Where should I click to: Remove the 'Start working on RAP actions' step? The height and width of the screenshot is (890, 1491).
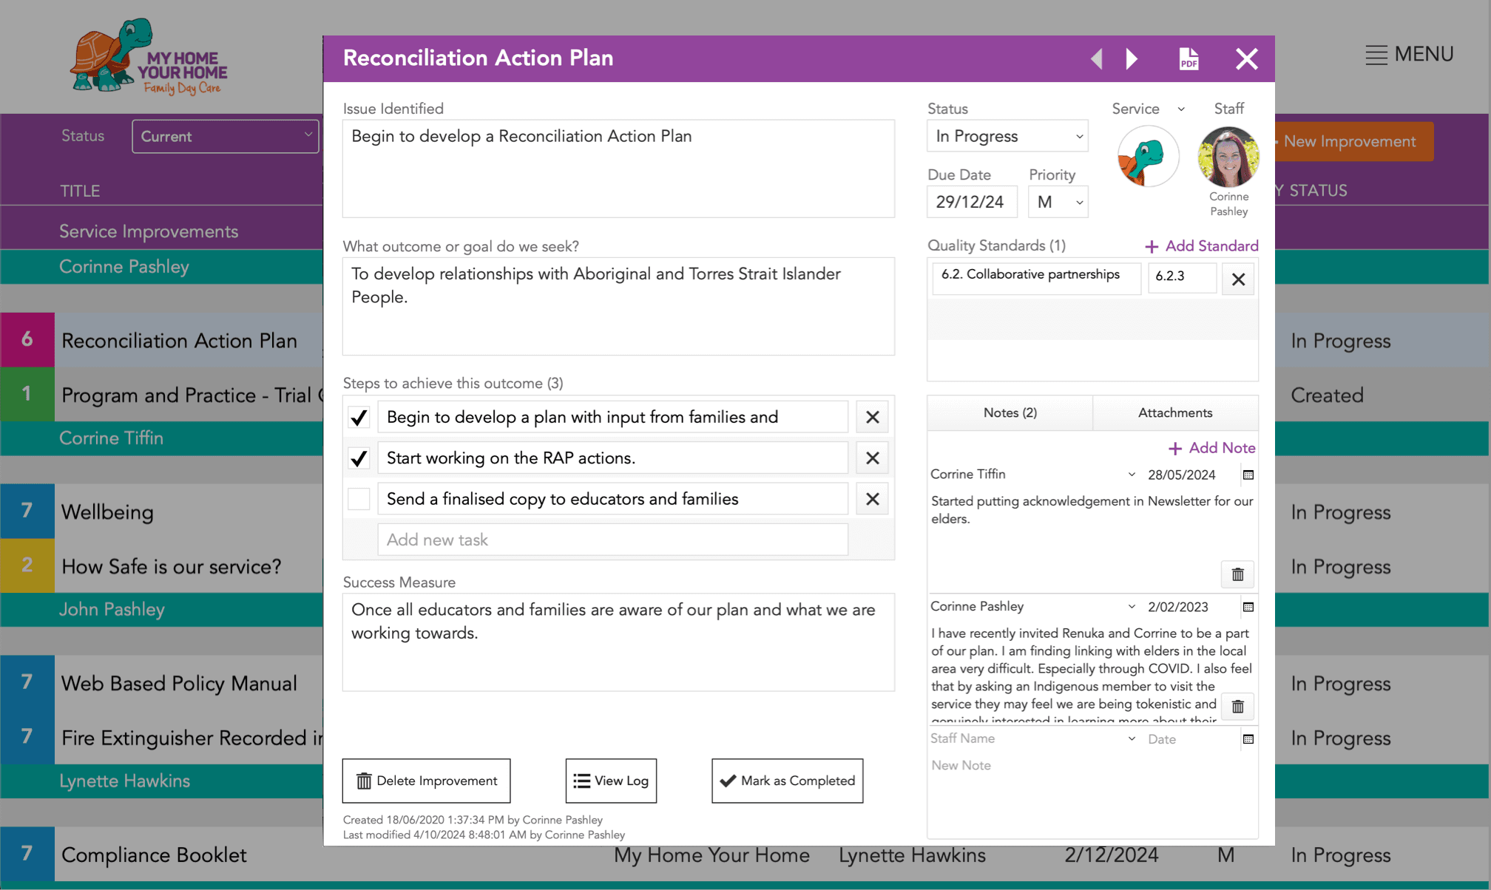[872, 458]
